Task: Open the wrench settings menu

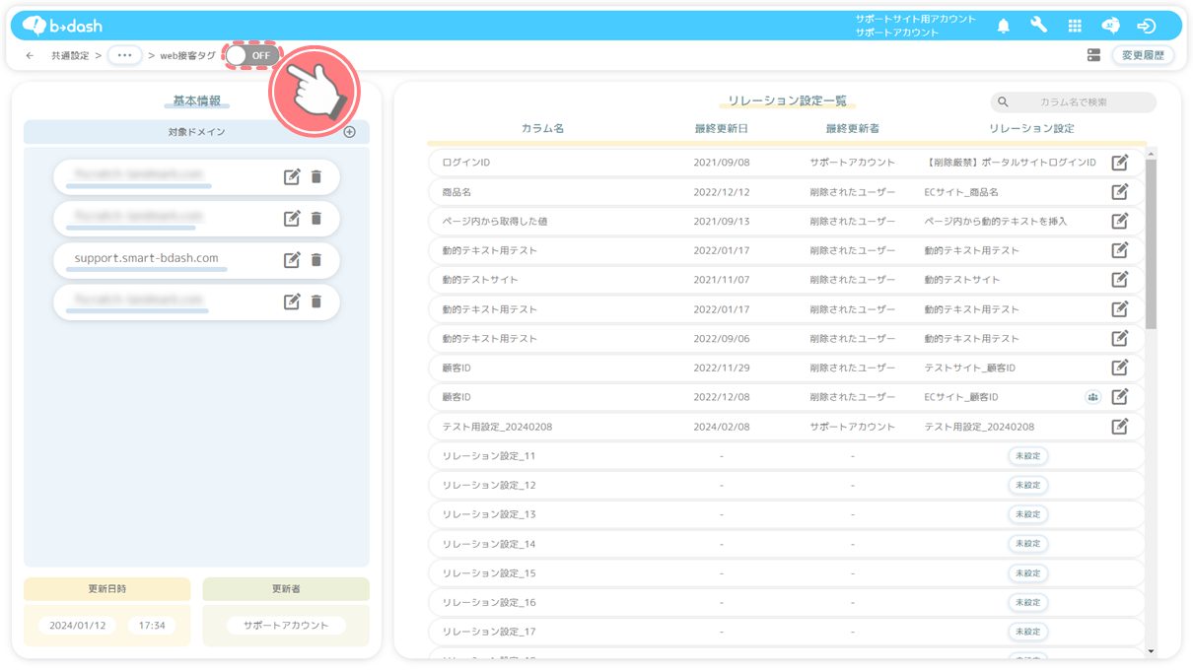Action: pyautogui.click(x=1038, y=26)
